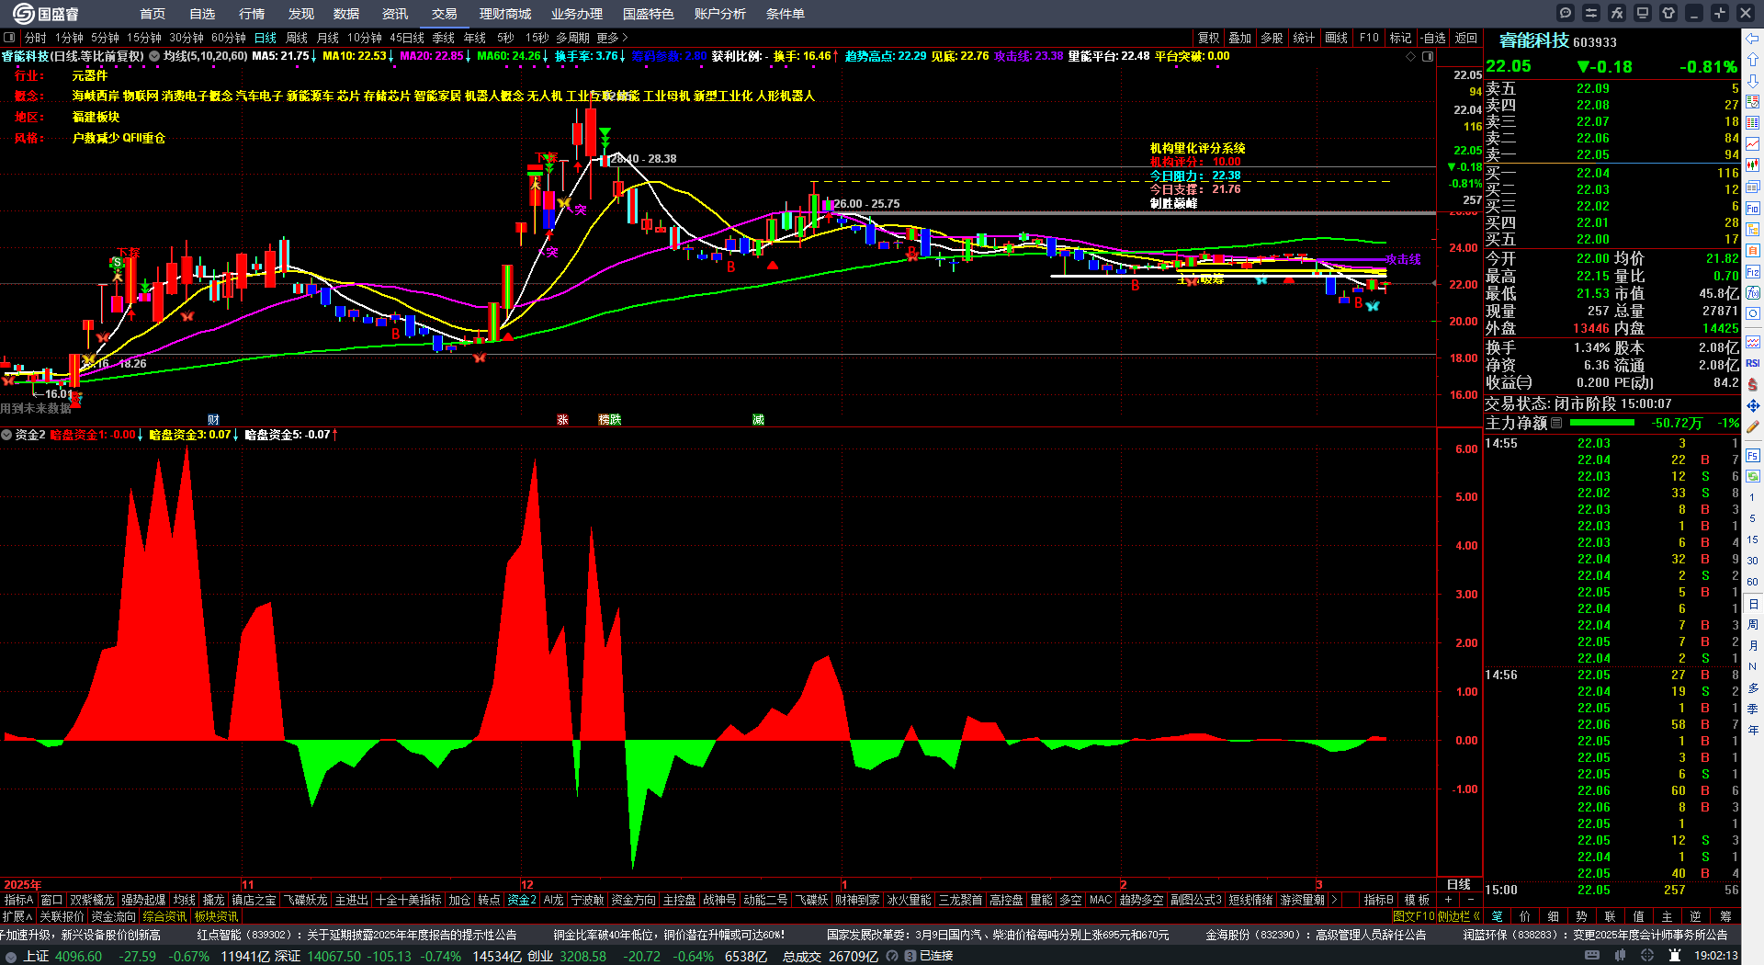This screenshot has width=1764, height=965.
Task: Open the 指标B indicator group dropdown
Action: tap(1379, 900)
